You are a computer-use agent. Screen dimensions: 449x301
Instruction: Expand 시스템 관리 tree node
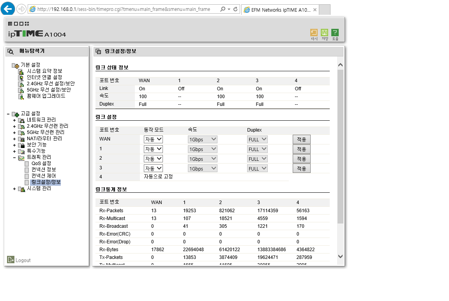(14, 189)
